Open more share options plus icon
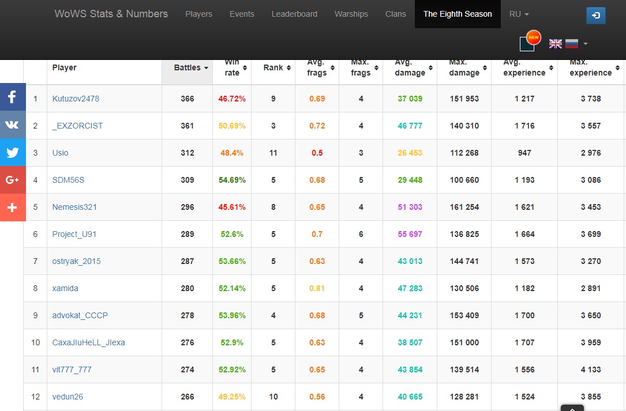 tap(12, 208)
